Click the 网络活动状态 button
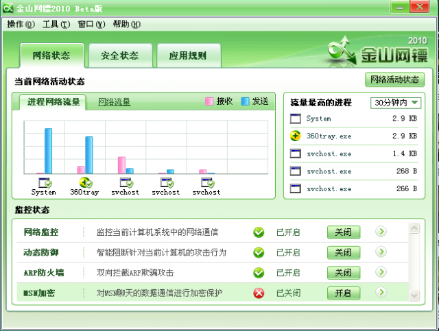 (x=394, y=79)
